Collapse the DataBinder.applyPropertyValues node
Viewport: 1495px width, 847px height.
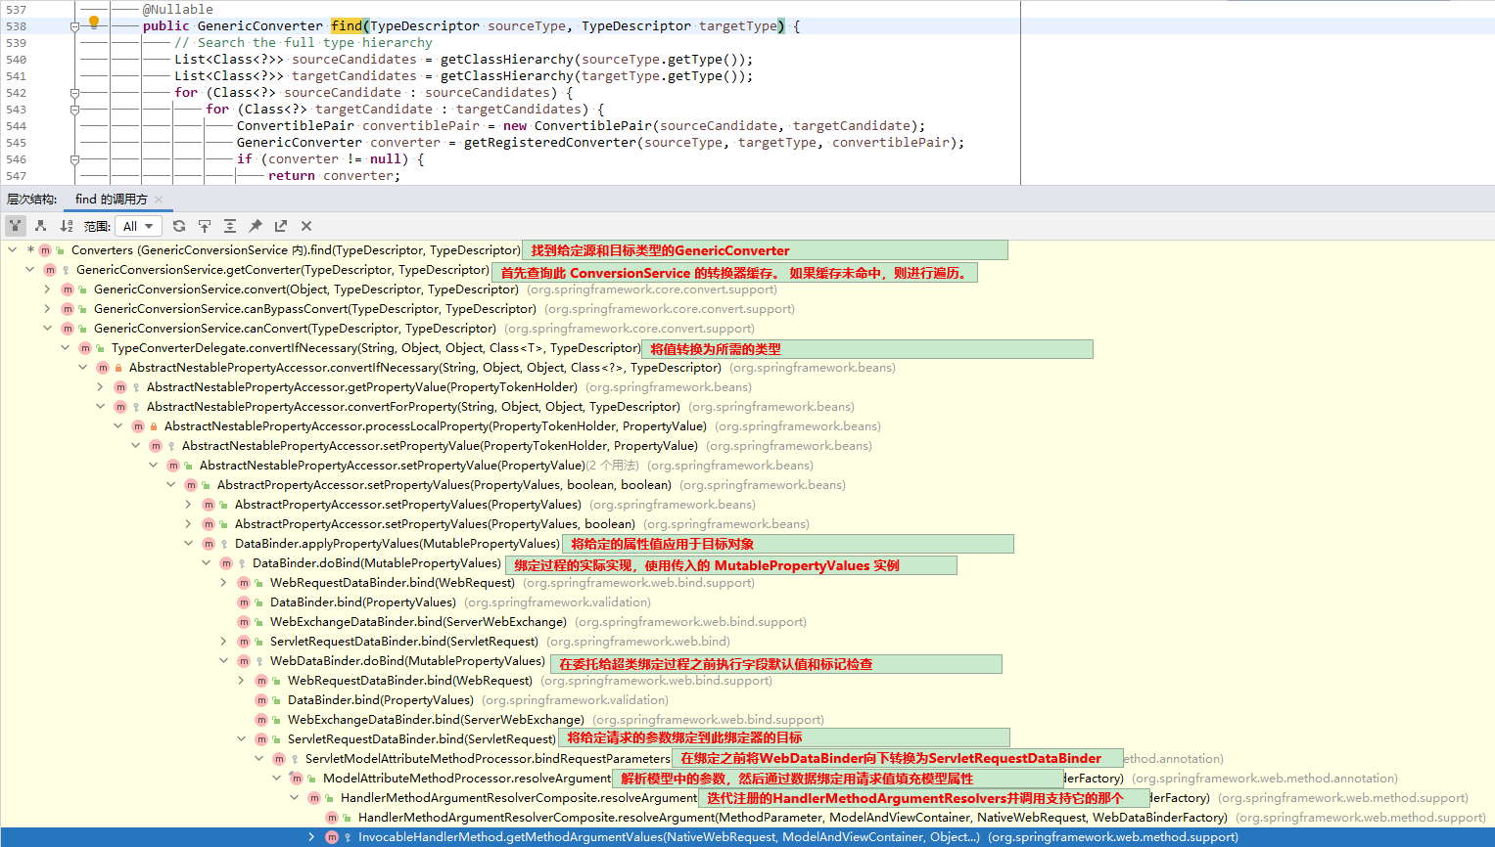[x=188, y=543]
